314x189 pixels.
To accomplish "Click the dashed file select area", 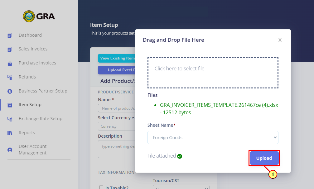I will [x=213, y=73].
